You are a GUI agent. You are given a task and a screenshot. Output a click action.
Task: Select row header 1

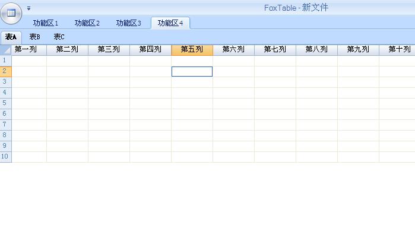click(x=5, y=61)
